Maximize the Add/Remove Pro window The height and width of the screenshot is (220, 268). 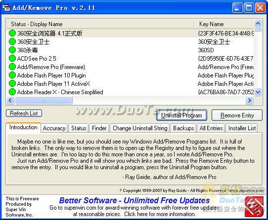249,8
